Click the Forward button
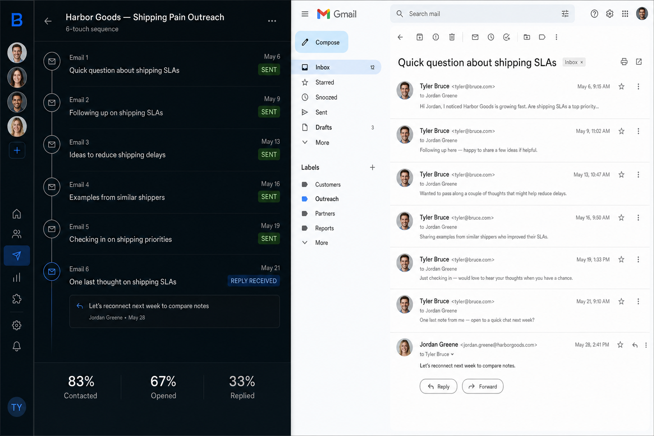This screenshot has width=654, height=436. [482, 387]
